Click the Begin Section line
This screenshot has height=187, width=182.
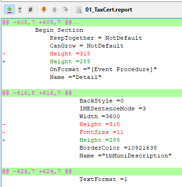coord(92,30)
